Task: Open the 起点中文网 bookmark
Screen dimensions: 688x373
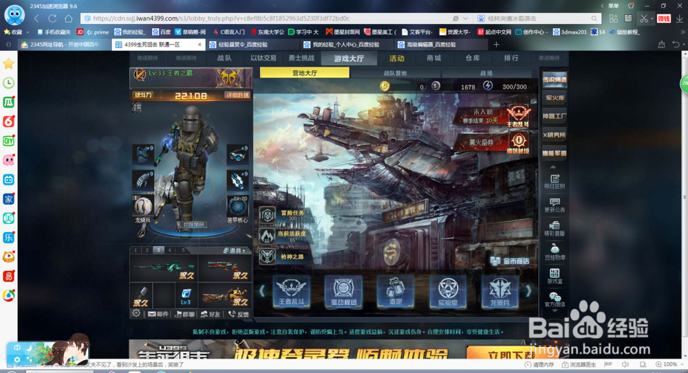Action: tap(495, 32)
